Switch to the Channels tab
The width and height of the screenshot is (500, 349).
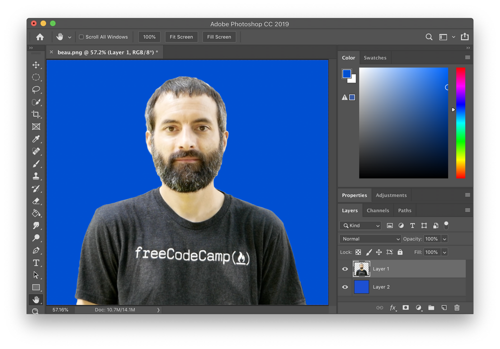[377, 210]
